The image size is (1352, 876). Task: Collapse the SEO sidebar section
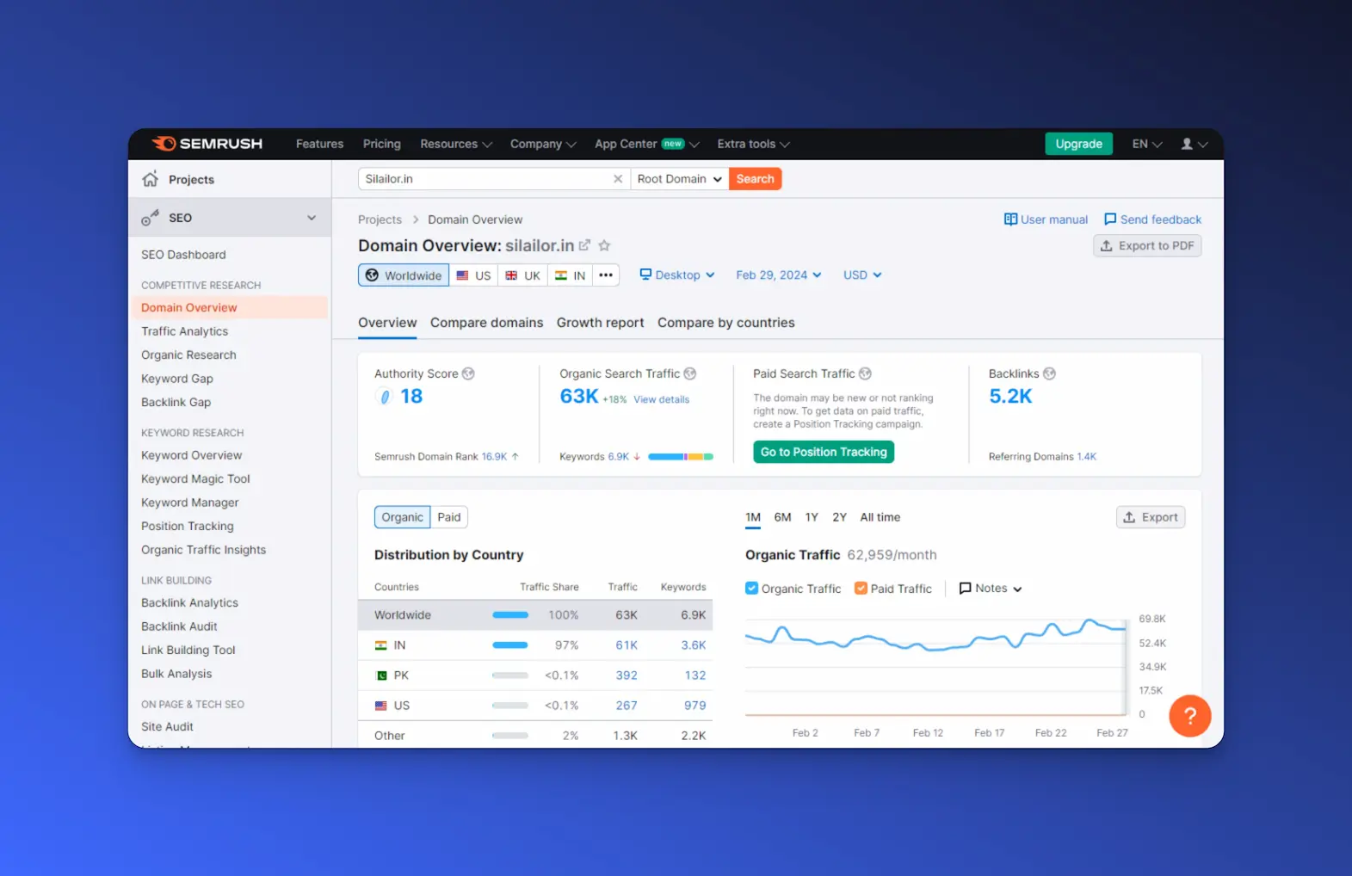(312, 218)
